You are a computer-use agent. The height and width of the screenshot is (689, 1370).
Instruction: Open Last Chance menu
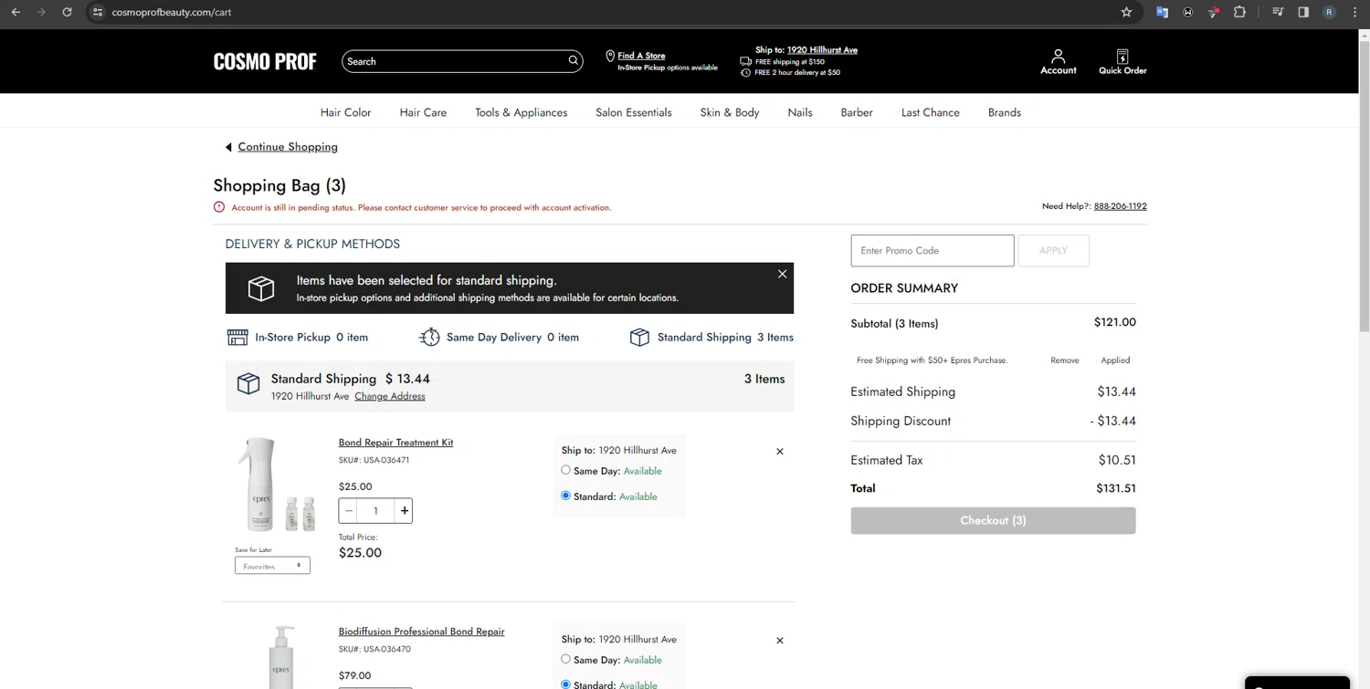[930, 112]
